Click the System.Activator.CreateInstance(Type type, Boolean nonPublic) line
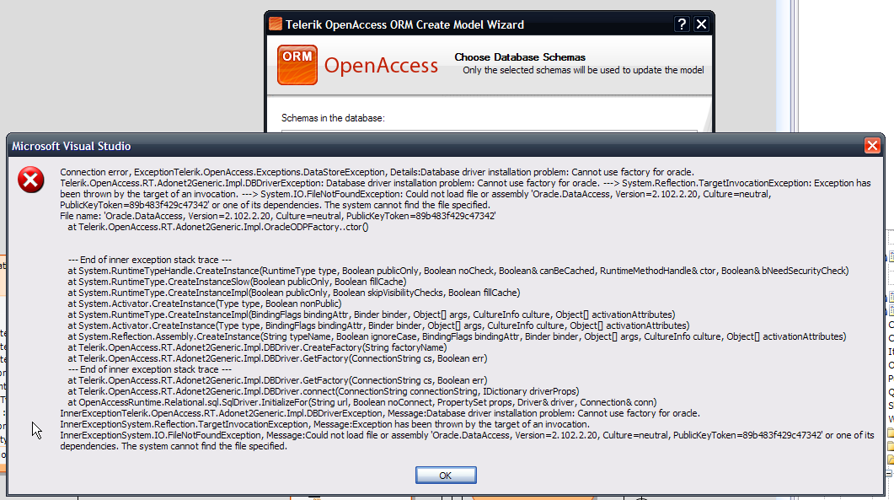Viewport: 894px width, 500px height. (204, 304)
